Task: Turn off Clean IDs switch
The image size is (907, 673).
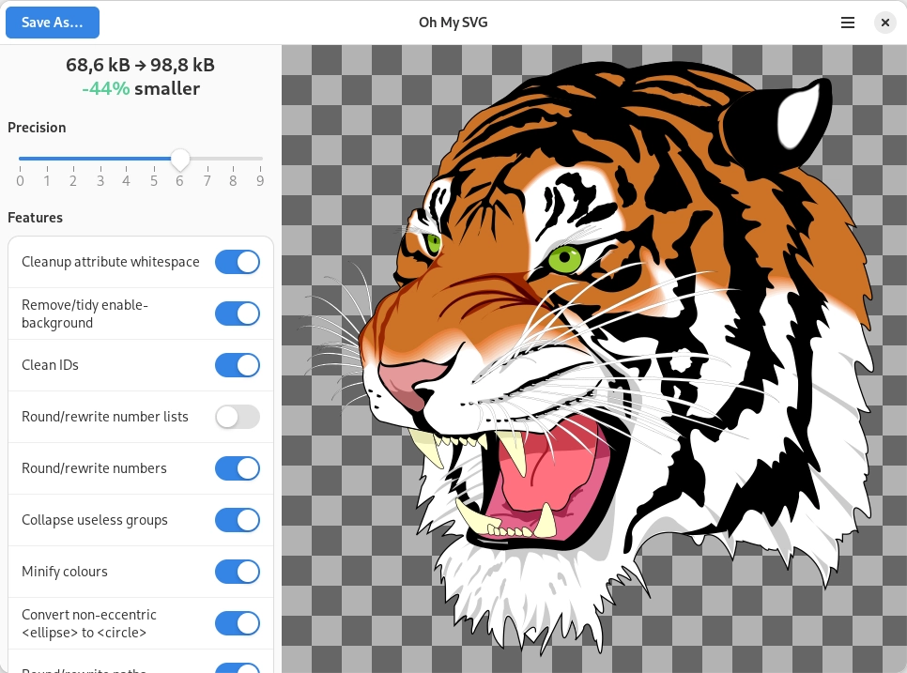Action: click(238, 365)
